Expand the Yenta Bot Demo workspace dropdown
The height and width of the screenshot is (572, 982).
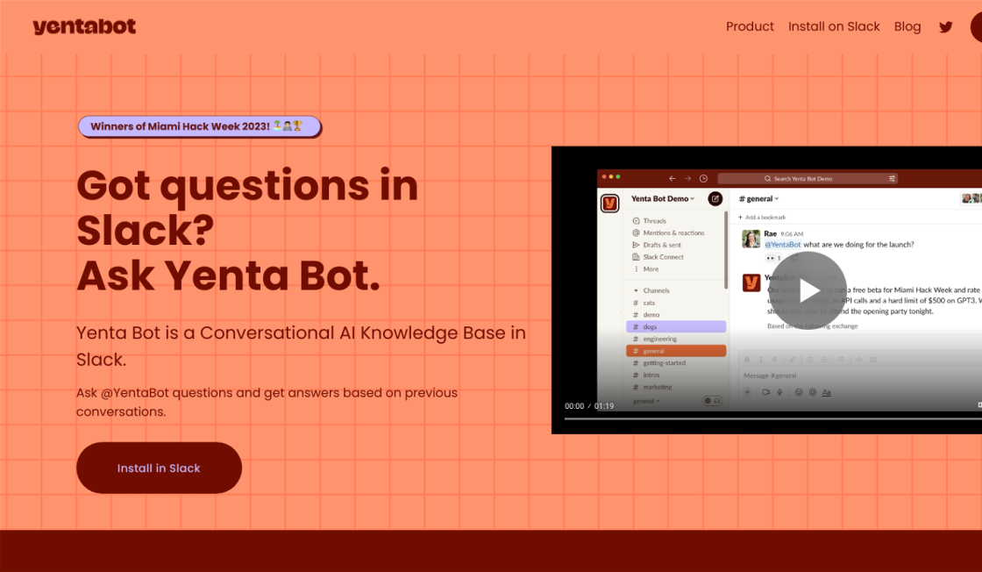pos(663,199)
